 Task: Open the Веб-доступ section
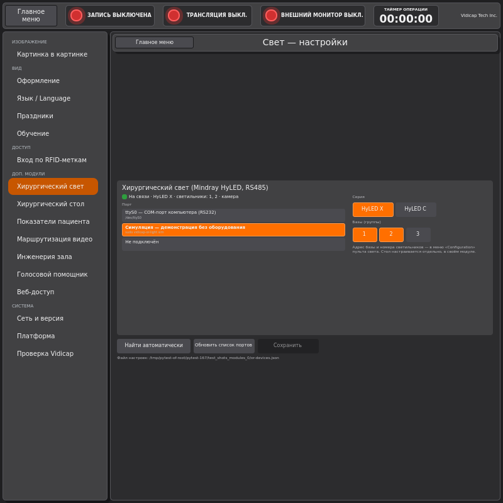[53, 292]
